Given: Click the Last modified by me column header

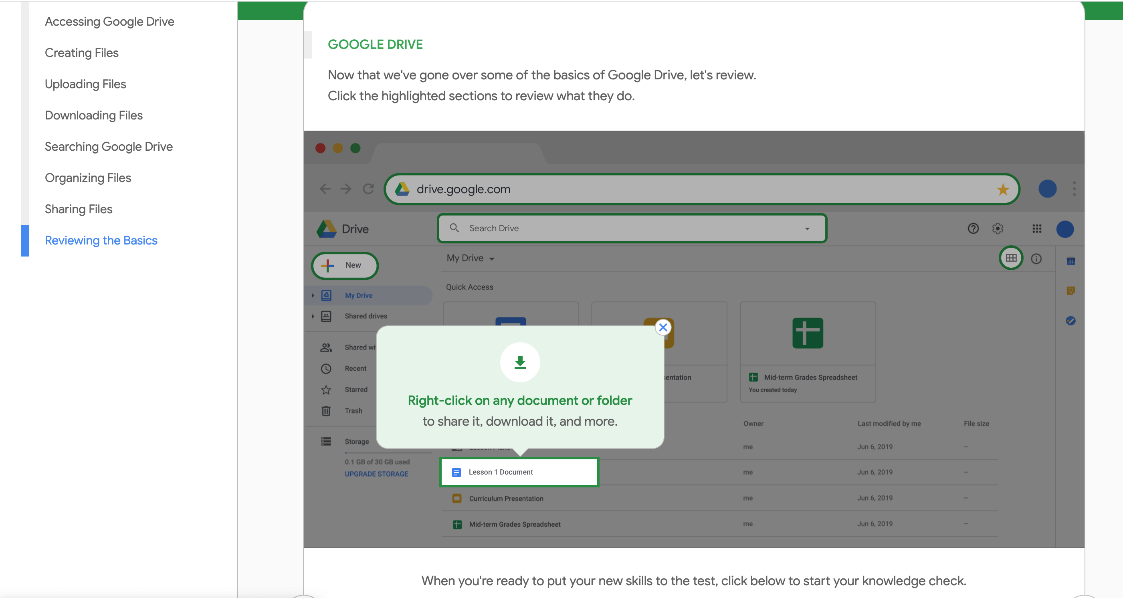Looking at the screenshot, I should point(889,424).
